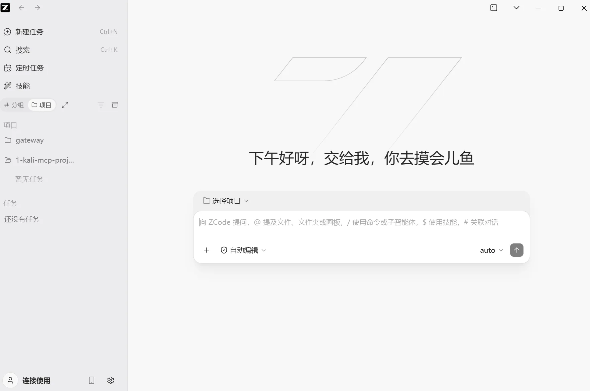The width and height of the screenshot is (590, 391).
Task: Click the expand arrows icon beside 项目 tab
Action: [65, 105]
